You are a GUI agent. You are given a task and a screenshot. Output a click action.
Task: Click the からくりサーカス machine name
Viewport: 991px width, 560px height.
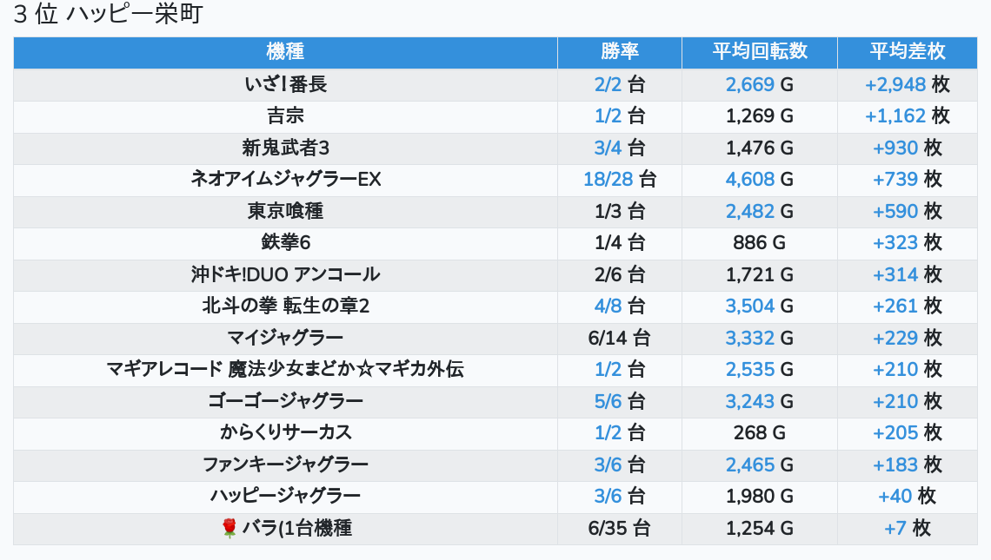[x=285, y=432]
